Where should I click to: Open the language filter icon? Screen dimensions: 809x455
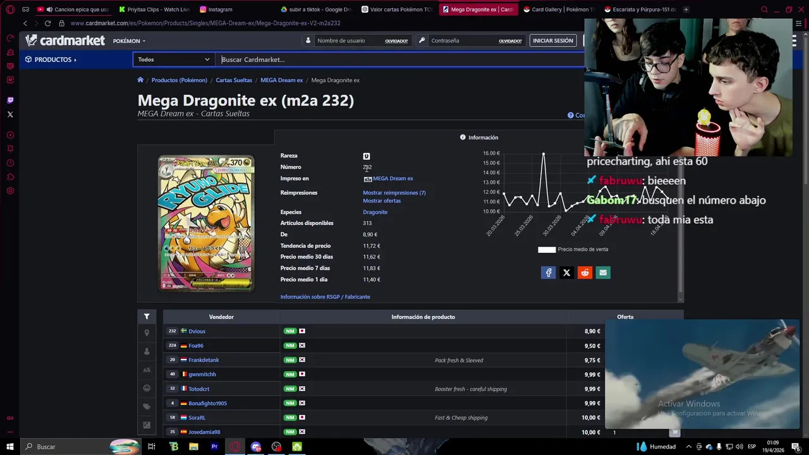point(147,370)
